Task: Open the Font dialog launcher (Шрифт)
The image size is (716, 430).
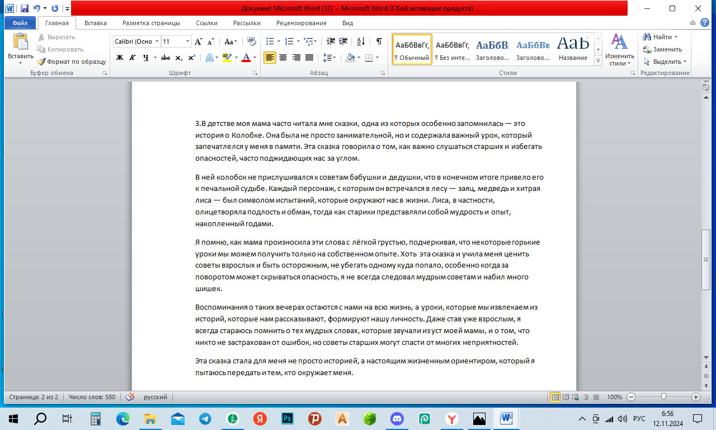Action: click(x=256, y=73)
